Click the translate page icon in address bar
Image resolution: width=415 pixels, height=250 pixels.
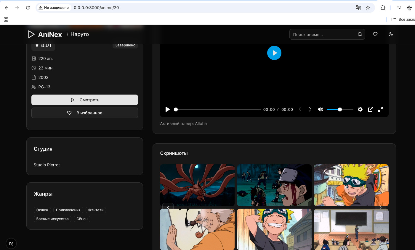tap(358, 8)
